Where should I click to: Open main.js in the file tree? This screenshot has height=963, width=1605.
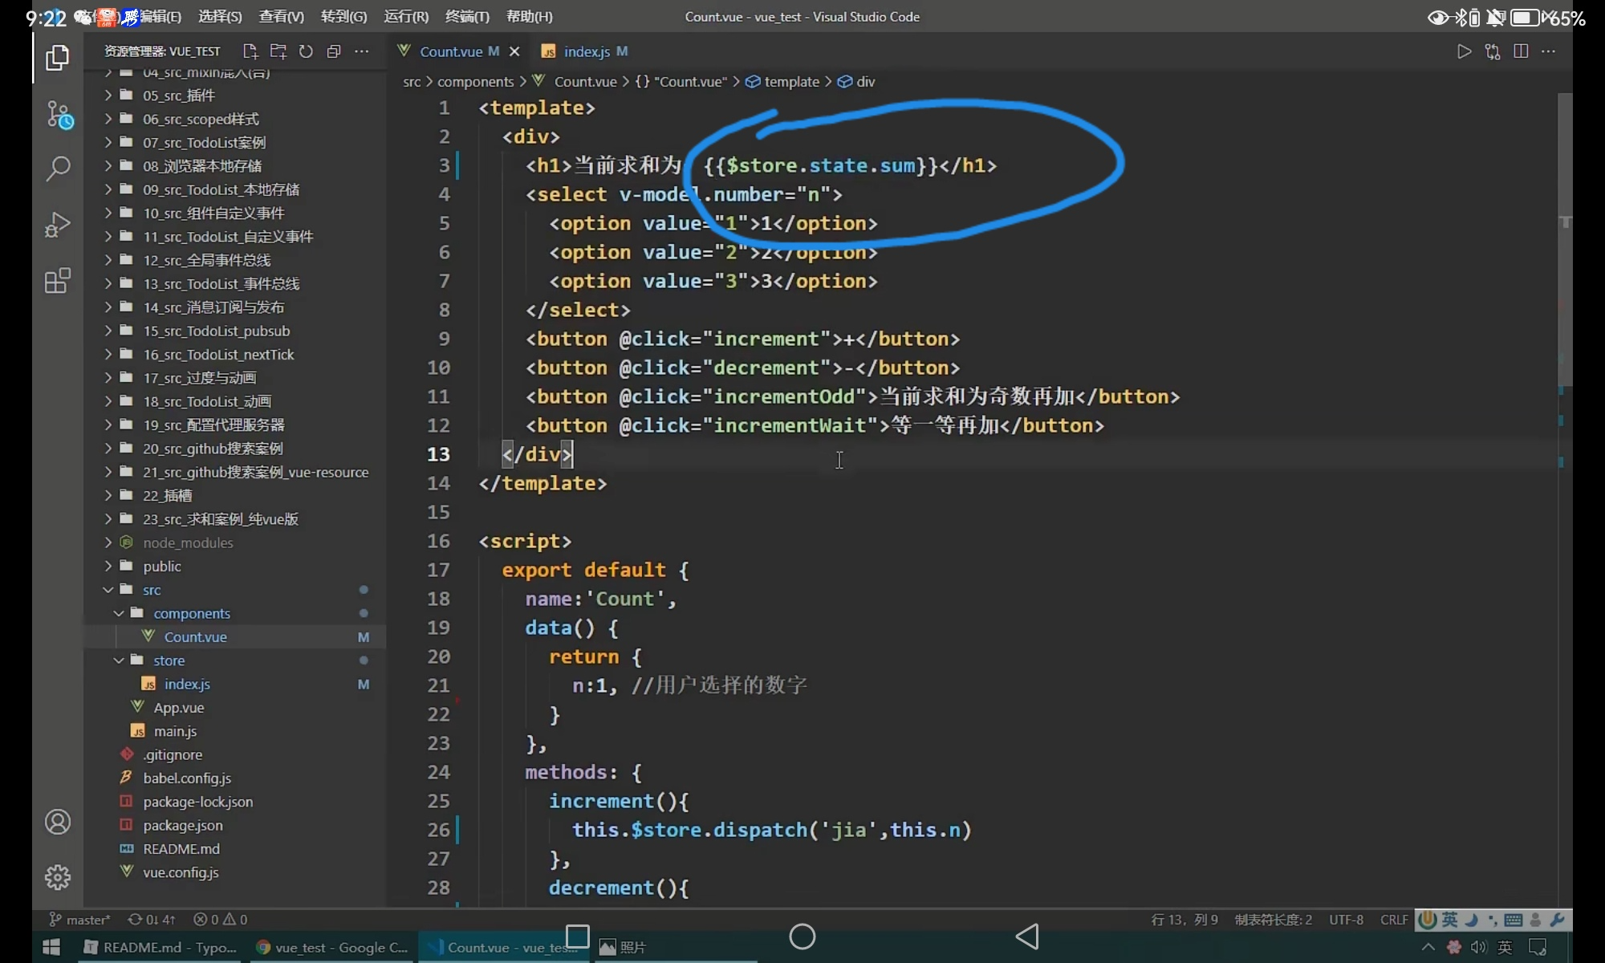[175, 731]
